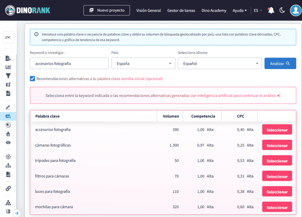Click the user profile avatar
This screenshot has width=302, height=217.
[x=296, y=10]
